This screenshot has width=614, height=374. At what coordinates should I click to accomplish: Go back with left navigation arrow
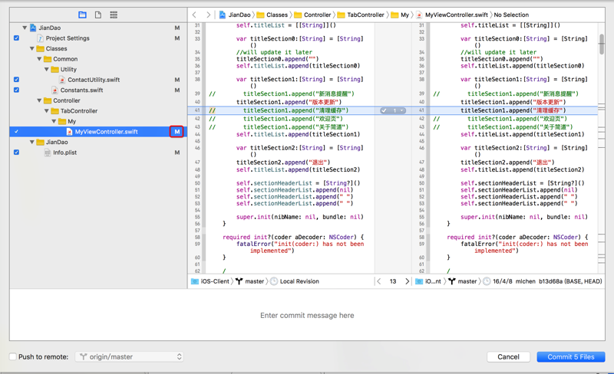[195, 15]
